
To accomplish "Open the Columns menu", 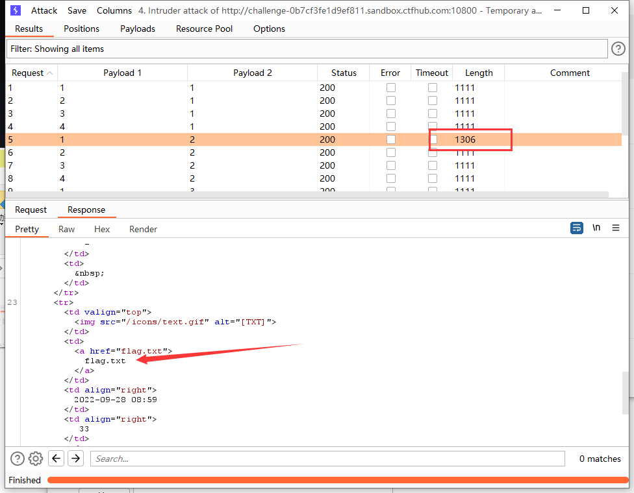I will [x=114, y=10].
